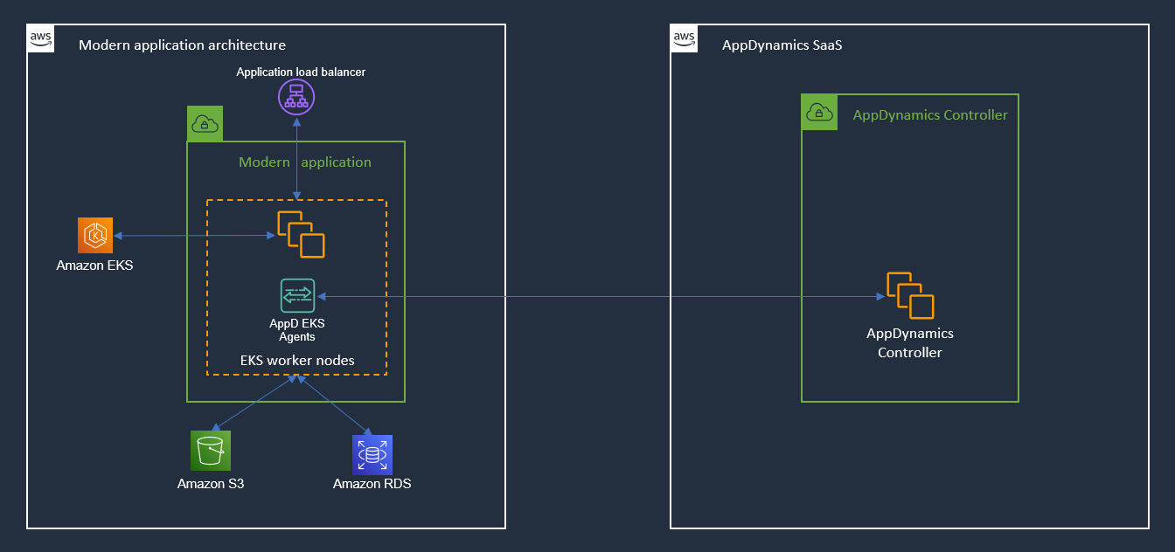Click the 'Application load balancer' text label

pyautogui.click(x=301, y=72)
